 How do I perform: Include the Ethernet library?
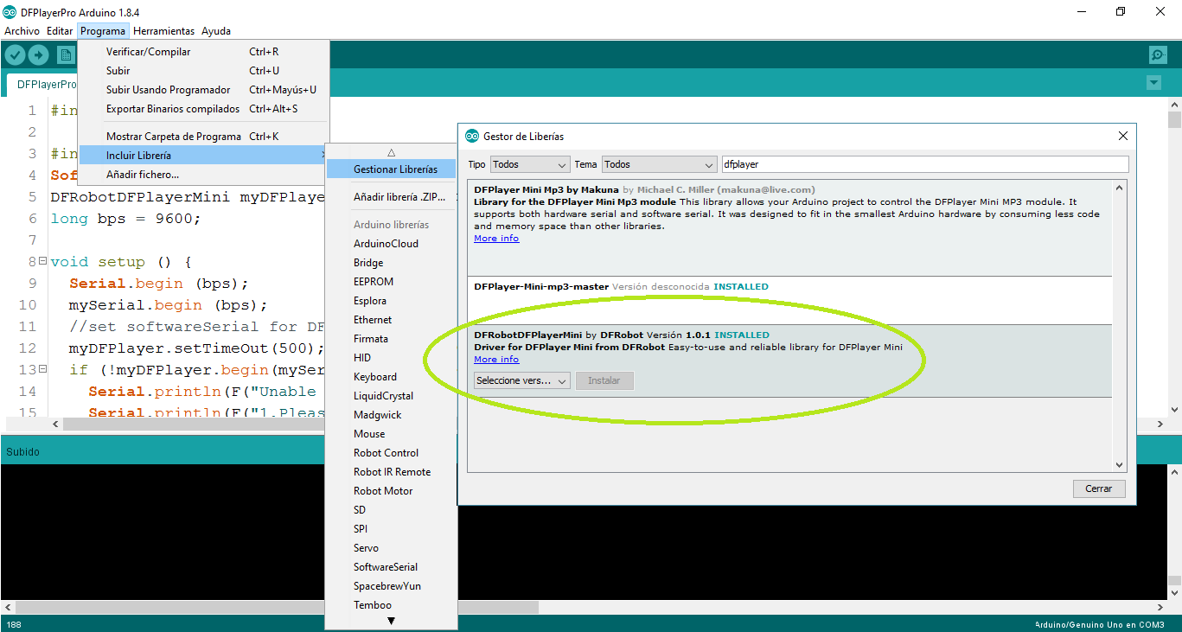391,320
